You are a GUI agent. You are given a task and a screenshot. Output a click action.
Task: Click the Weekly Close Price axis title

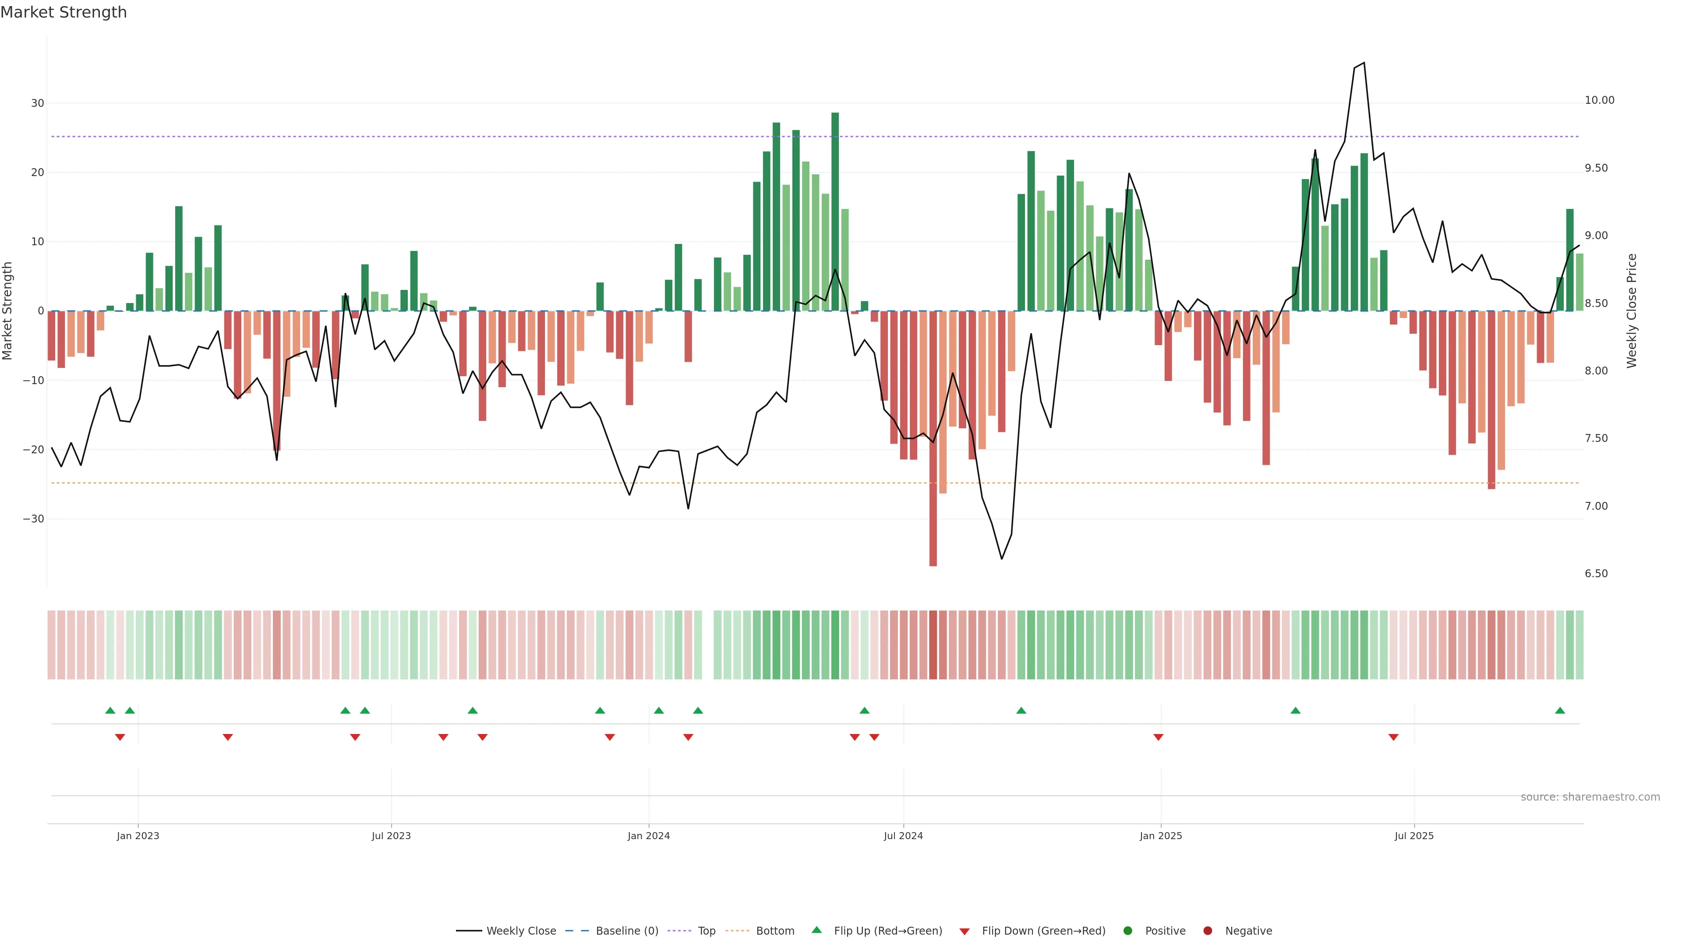1632,311
